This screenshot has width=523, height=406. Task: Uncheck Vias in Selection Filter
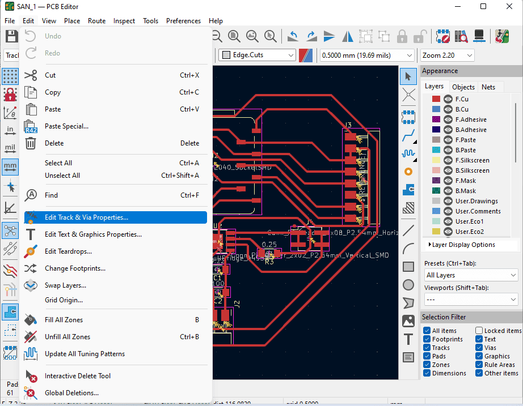tap(479, 347)
